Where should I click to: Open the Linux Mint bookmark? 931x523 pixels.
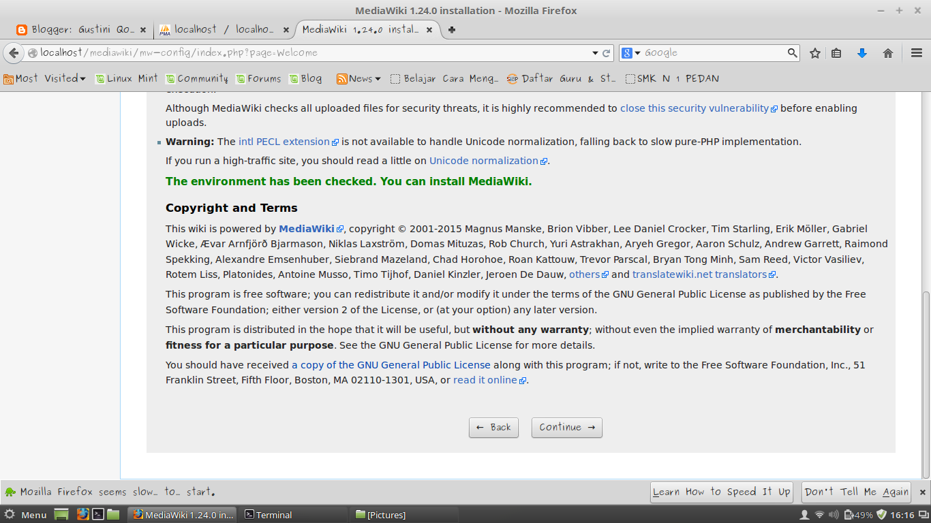(x=127, y=78)
